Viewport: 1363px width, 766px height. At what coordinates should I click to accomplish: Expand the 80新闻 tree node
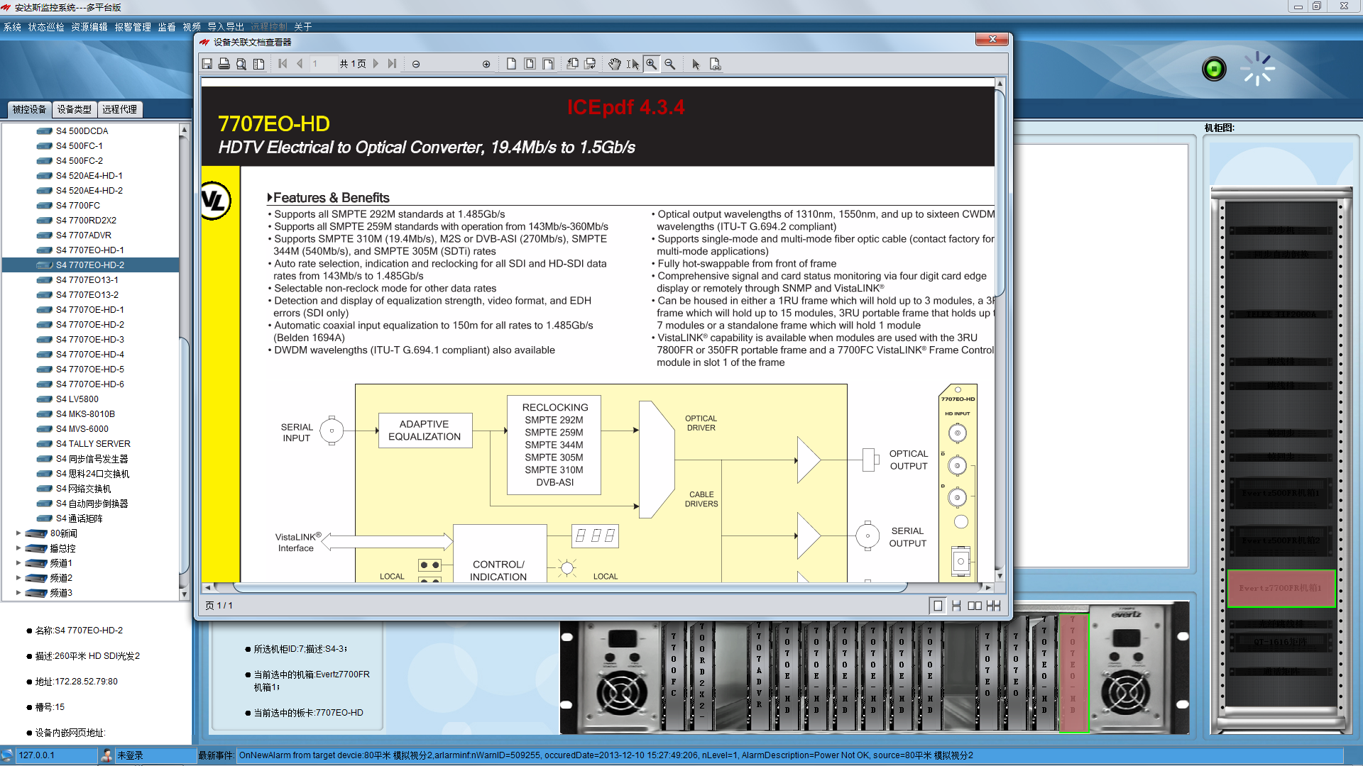point(18,533)
